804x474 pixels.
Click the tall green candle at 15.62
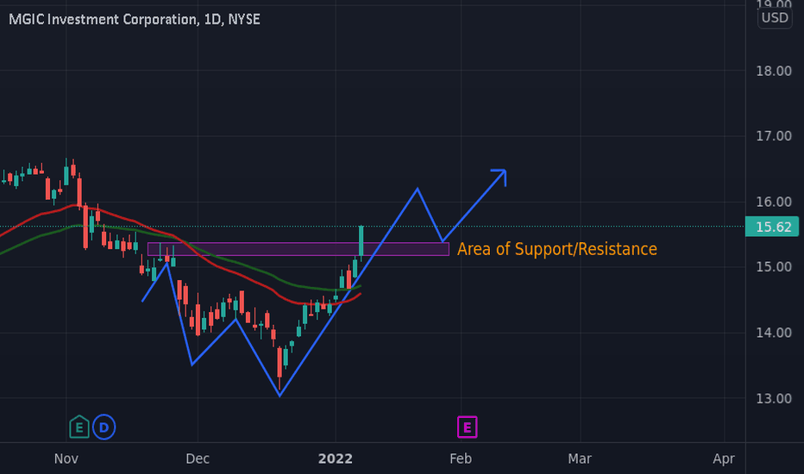click(361, 240)
